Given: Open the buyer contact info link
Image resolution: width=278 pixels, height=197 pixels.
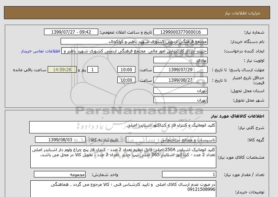Looking at the screenshot, I should click(40, 51).
